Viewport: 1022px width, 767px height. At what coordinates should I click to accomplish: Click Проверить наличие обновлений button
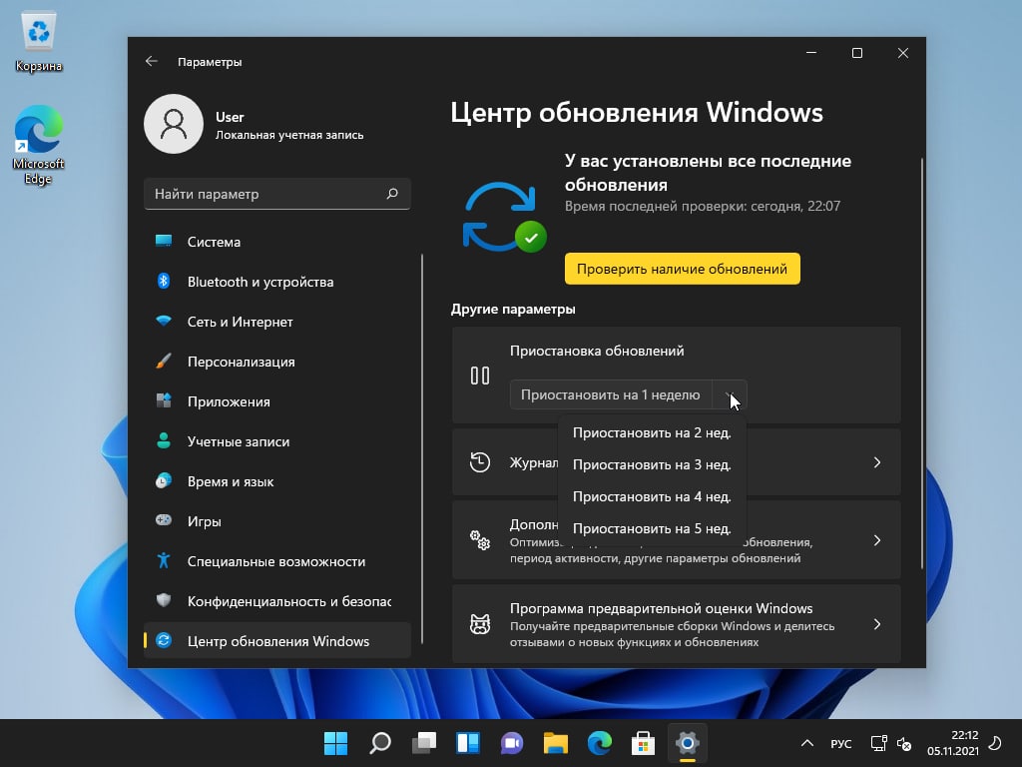[x=682, y=269]
